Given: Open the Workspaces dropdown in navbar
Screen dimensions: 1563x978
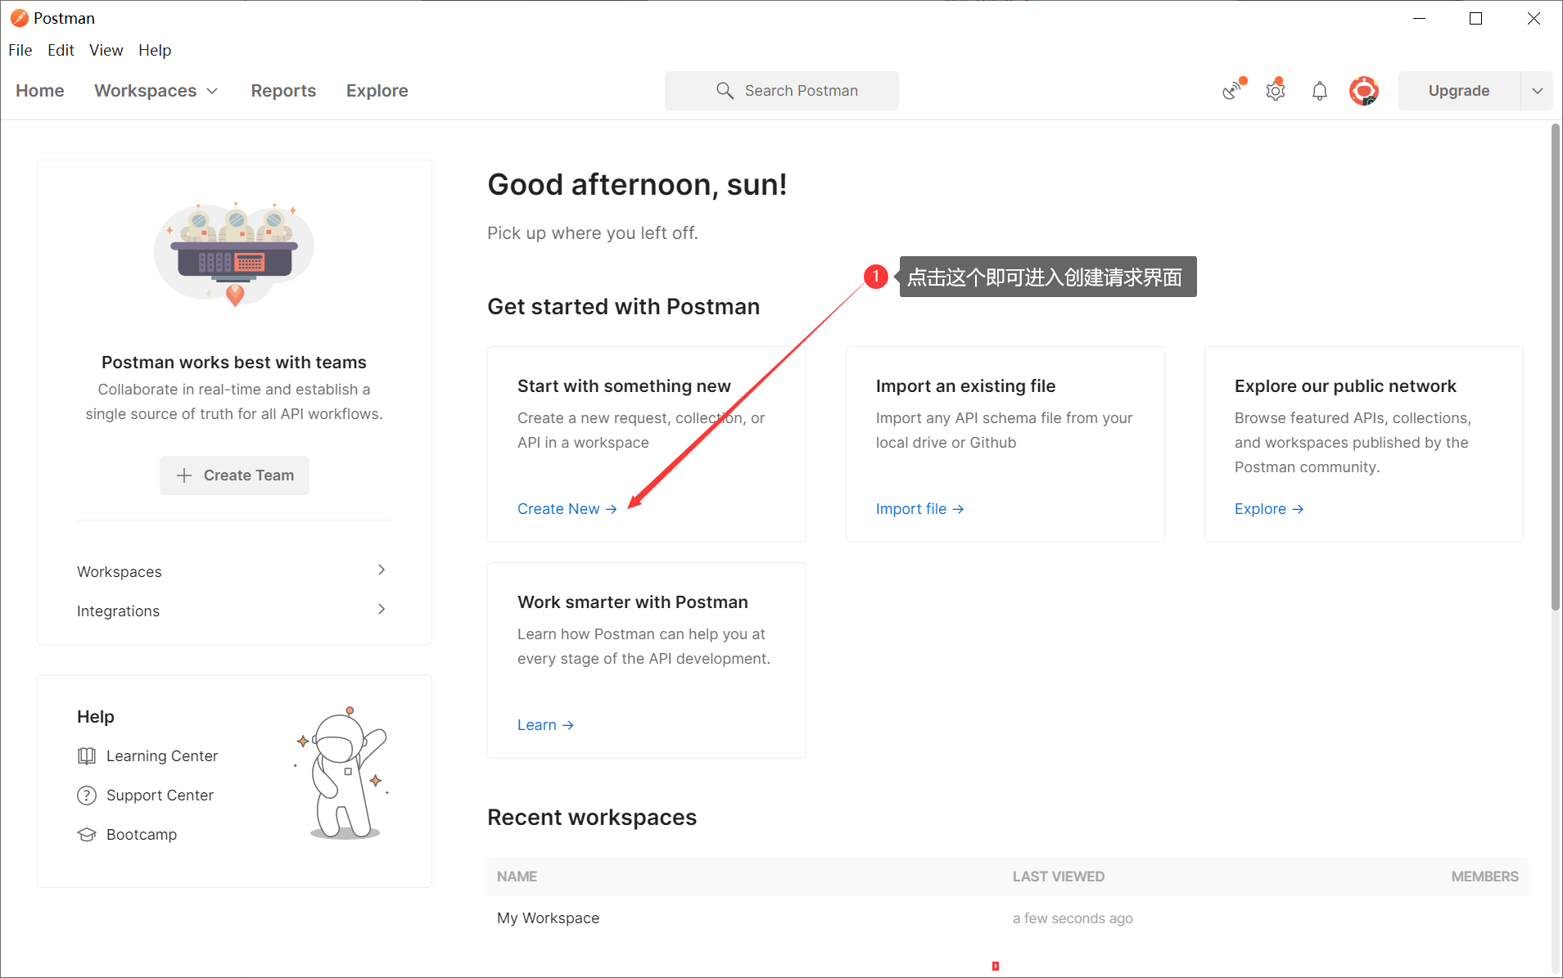Looking at the screenshot, I should coord(156,91).
